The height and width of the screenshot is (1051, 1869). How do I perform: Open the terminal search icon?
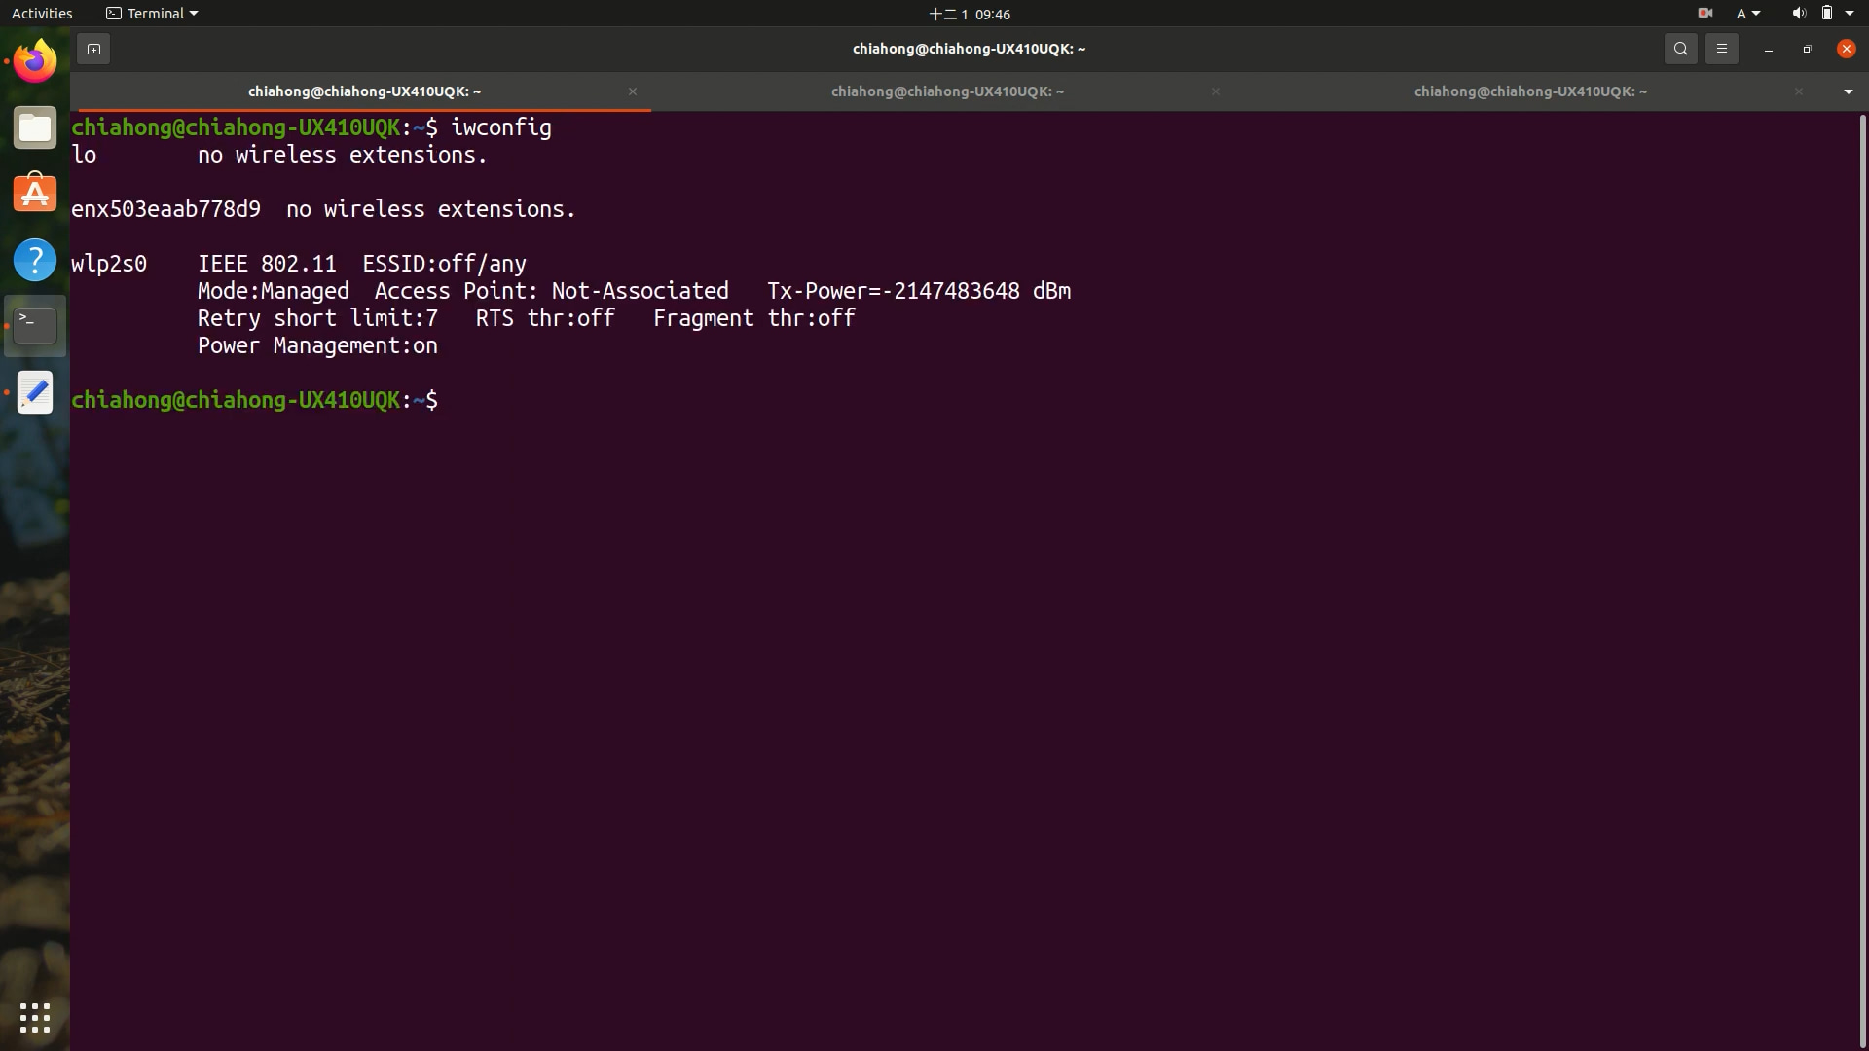1680,49
